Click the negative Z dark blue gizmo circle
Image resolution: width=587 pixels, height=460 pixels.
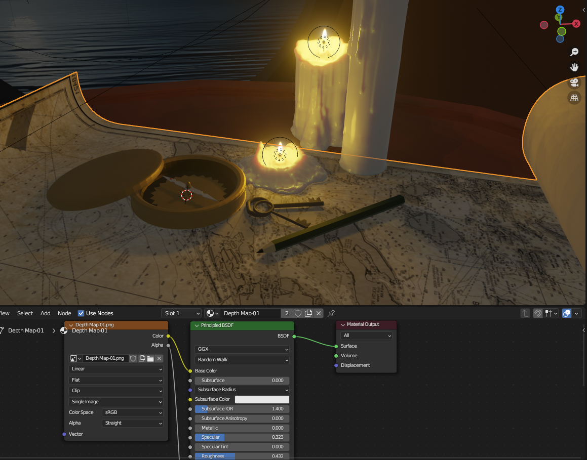pyautogui.click(x=560, y=39)
